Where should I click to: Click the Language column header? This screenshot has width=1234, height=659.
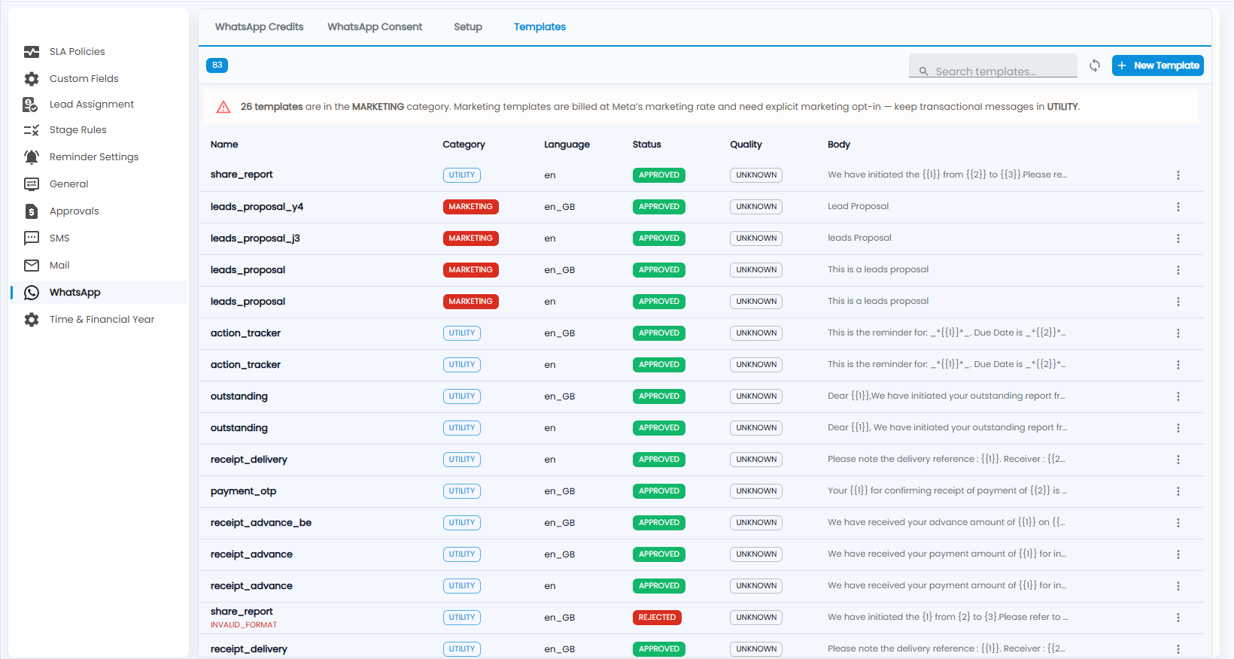point(567,144)
